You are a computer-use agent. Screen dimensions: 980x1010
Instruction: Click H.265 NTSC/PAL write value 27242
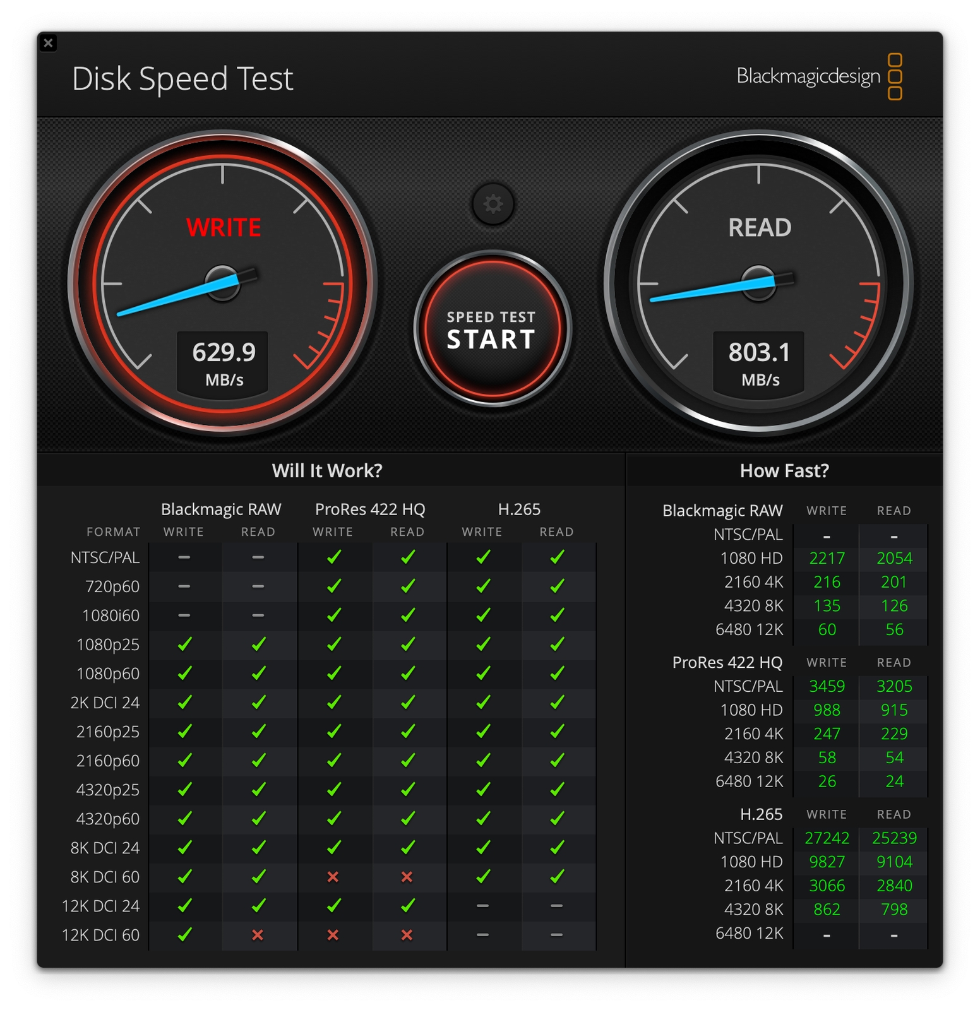[x=827, y=838]
